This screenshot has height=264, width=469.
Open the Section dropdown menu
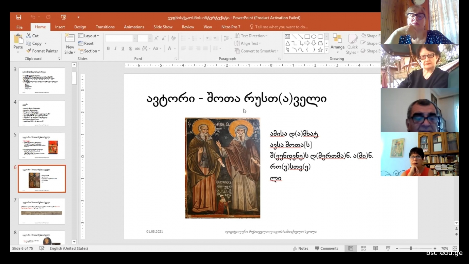coord(89,51)
